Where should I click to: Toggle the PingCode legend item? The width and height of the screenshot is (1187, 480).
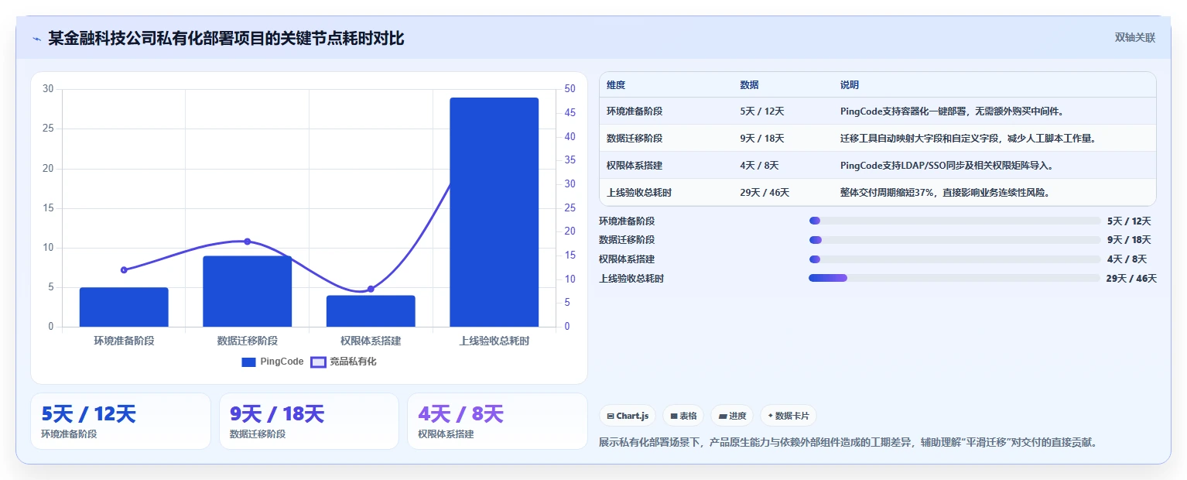[x=272, y=362]
